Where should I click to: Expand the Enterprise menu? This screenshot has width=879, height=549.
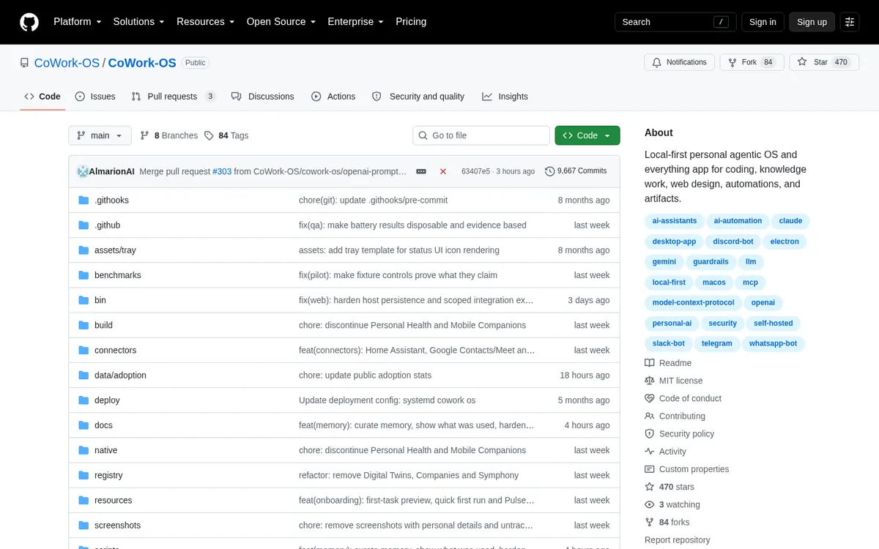click(x=356, y=22)
